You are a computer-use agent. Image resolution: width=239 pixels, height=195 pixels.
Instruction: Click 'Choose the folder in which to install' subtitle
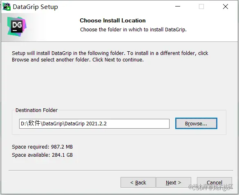[133, 29]
